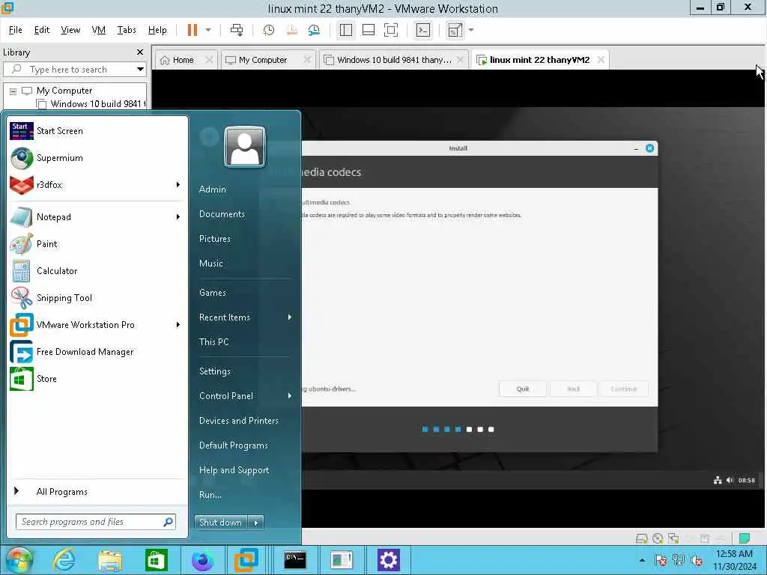
Task: Open File Explorer from the taskbar
Action: 109,560
